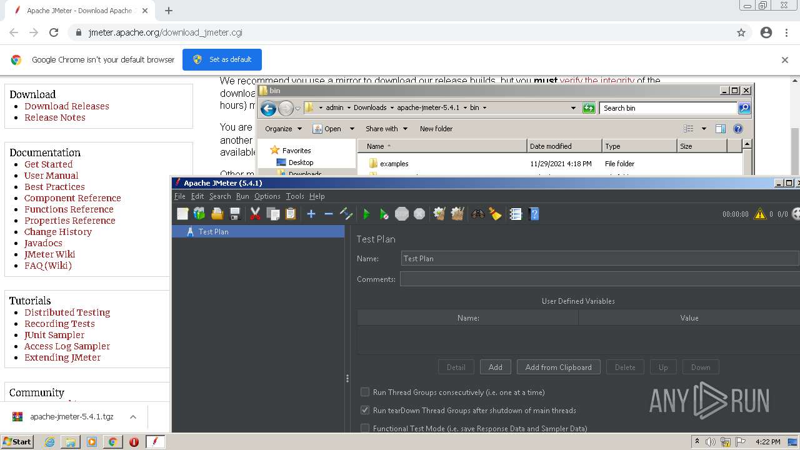Viewport: 800px width, 450px height.
Task: Open the Chrome icon on the taskbar
Action: pyautogui.click(x=112, y=442)
